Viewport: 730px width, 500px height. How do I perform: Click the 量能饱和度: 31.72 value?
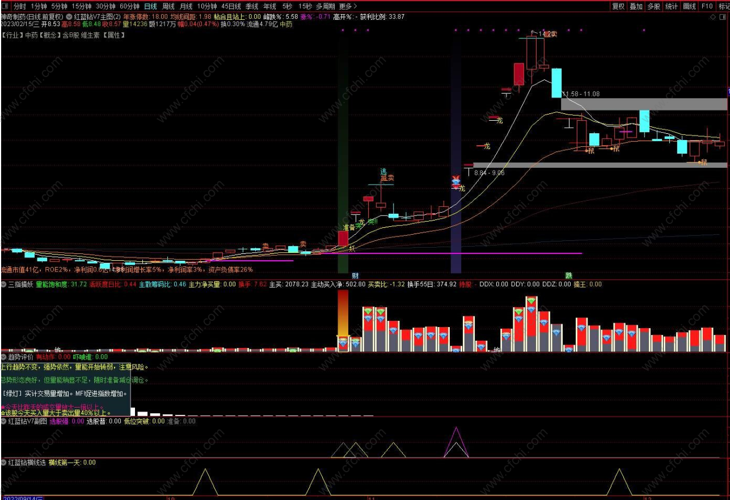click(61, 284)
